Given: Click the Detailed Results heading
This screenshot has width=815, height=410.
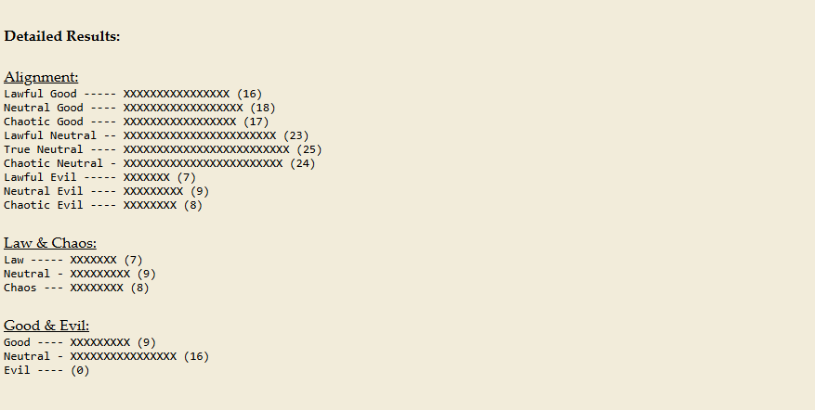Looking at the screenshot, I should click(62, 36).
